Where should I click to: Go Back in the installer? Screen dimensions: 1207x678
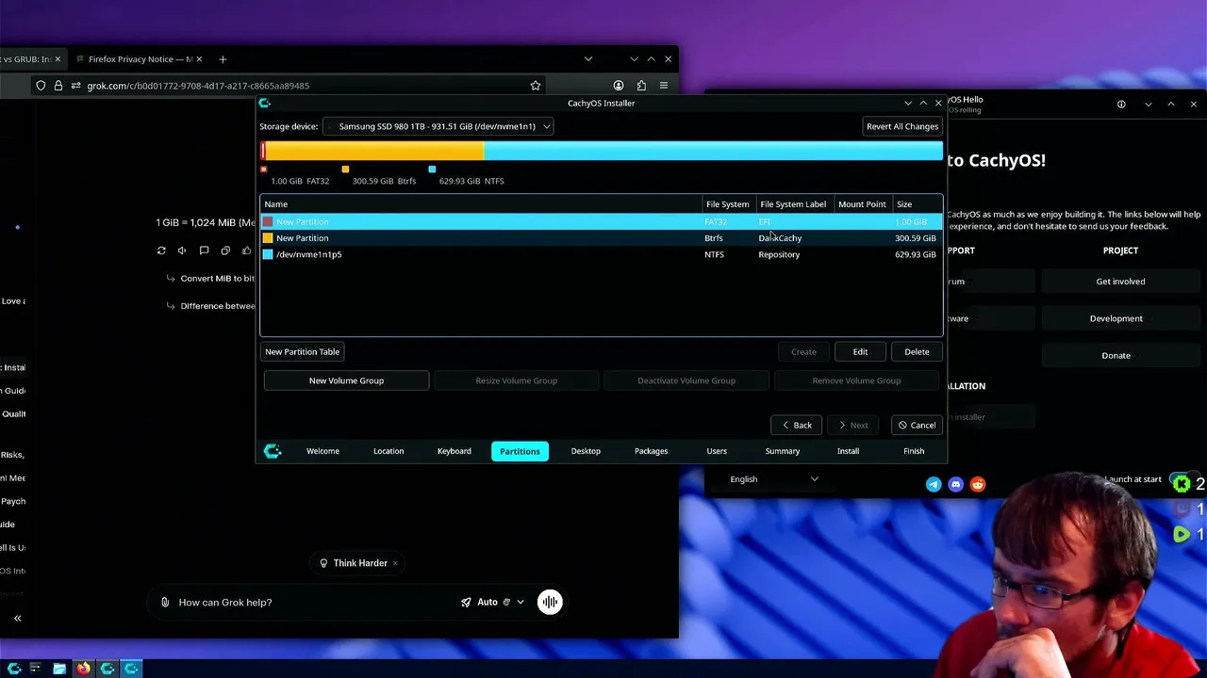click(x=797, y=425)
